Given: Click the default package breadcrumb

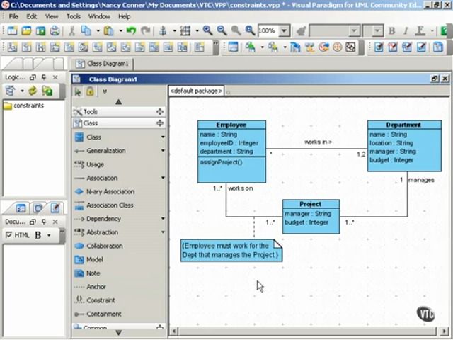Looking at the screenshot, I should 196,91.
